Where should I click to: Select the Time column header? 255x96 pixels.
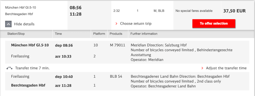(58, 34)
